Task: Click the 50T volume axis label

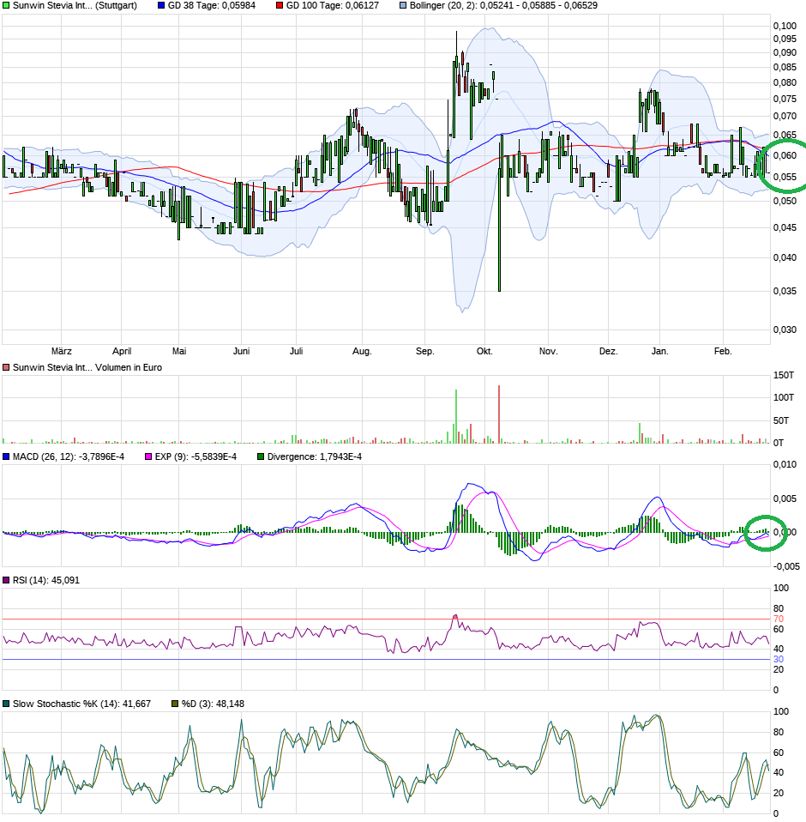Action: (x=781, y=421)
